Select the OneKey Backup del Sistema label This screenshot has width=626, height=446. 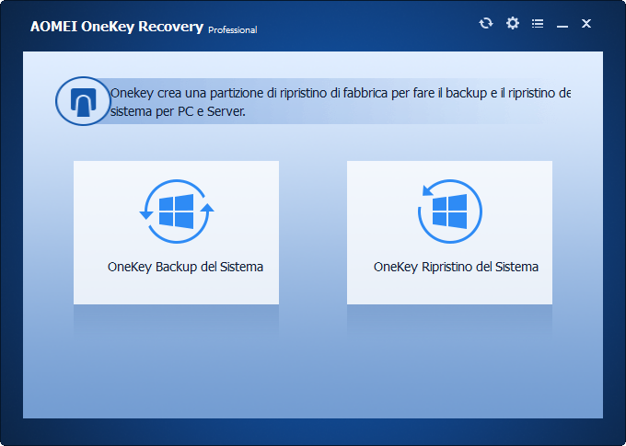click(185, 267)
